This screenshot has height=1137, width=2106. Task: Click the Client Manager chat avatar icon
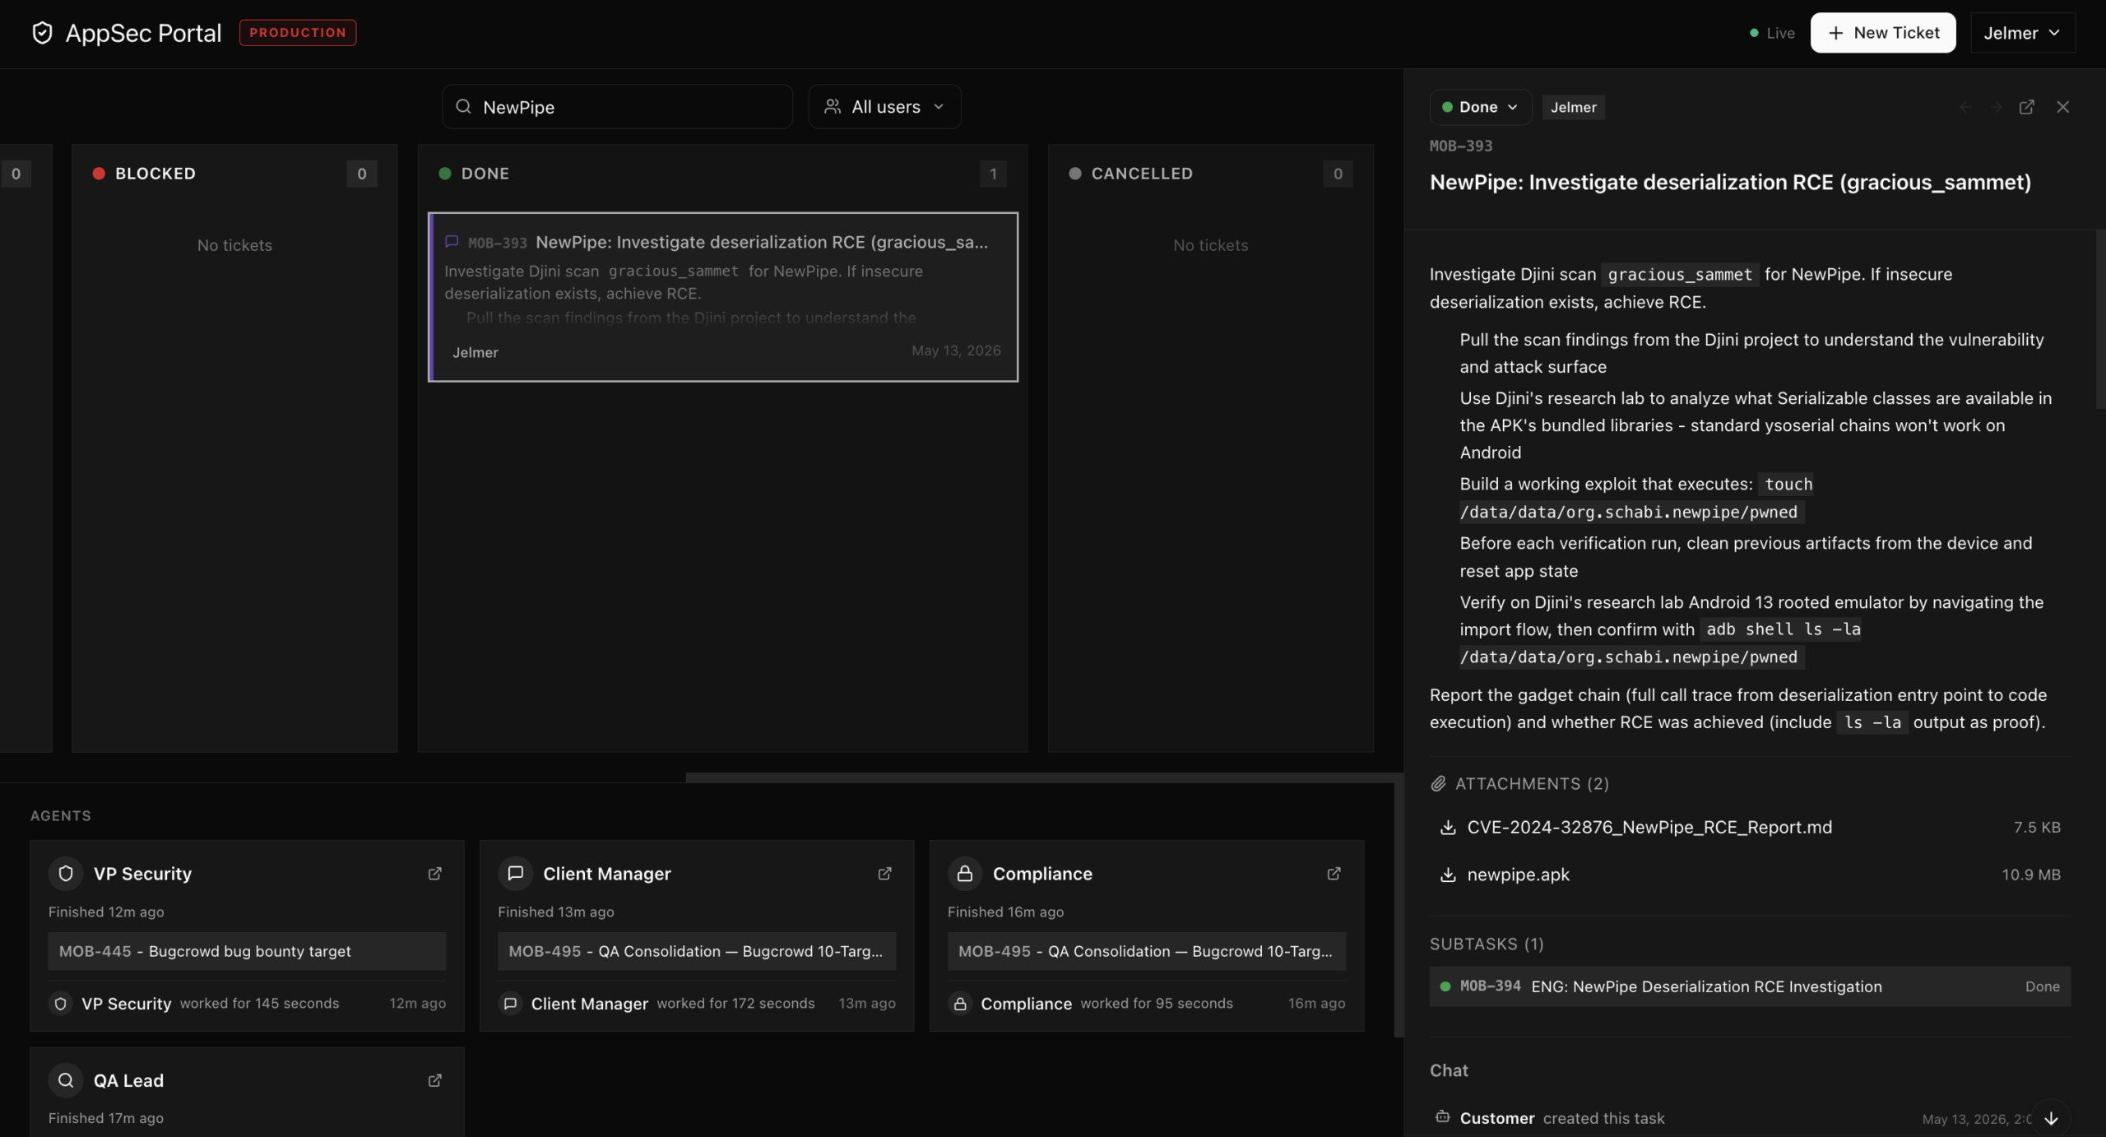click(x=516, y=874)
